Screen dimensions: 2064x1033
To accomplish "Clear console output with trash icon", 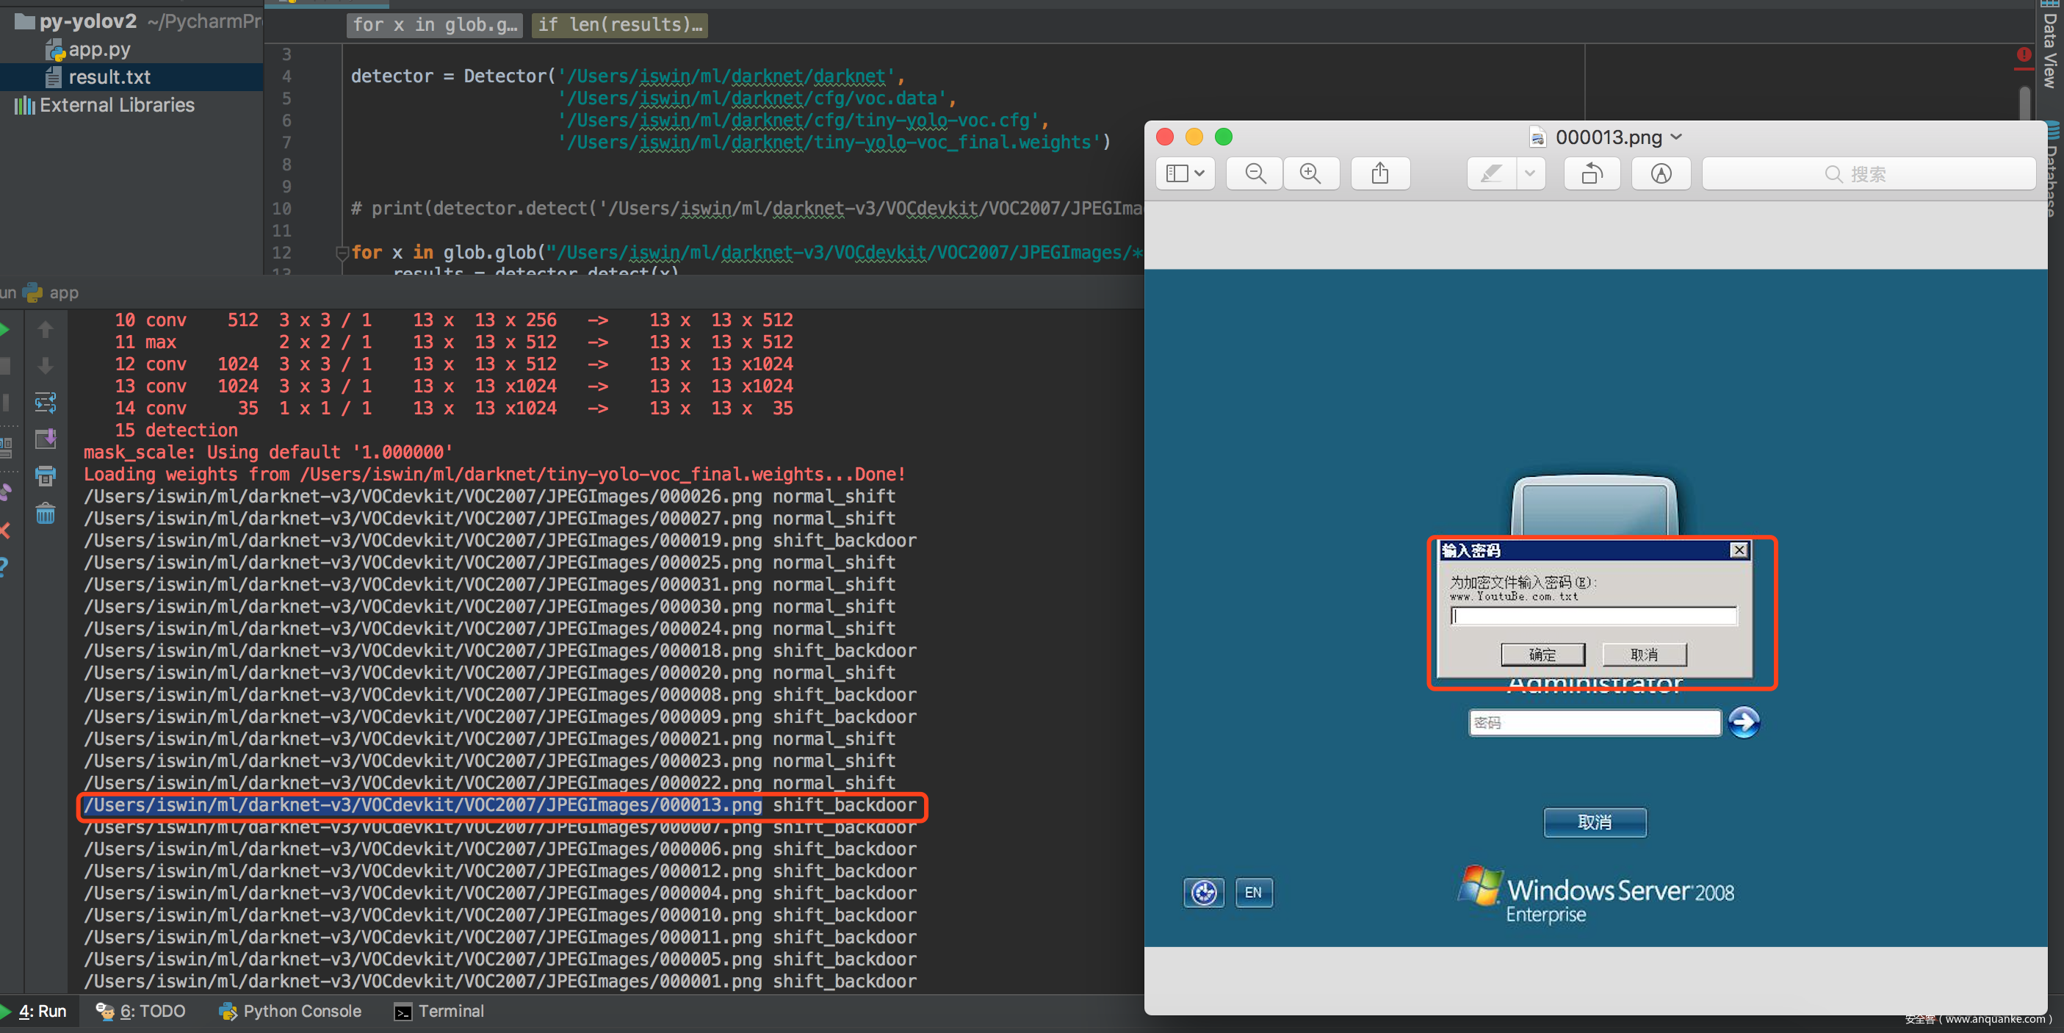I will 46,513.
